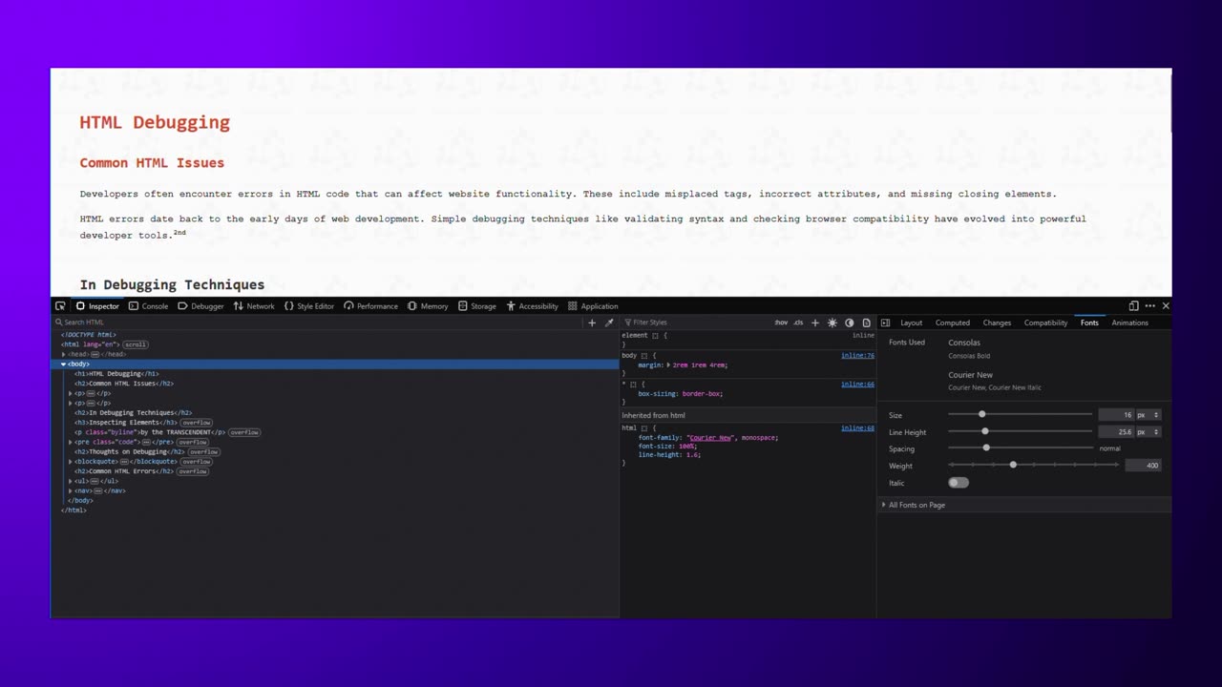Click the body rule selector highlighter icon
Screen dimensions: 1222x687
tap(643, 356)
